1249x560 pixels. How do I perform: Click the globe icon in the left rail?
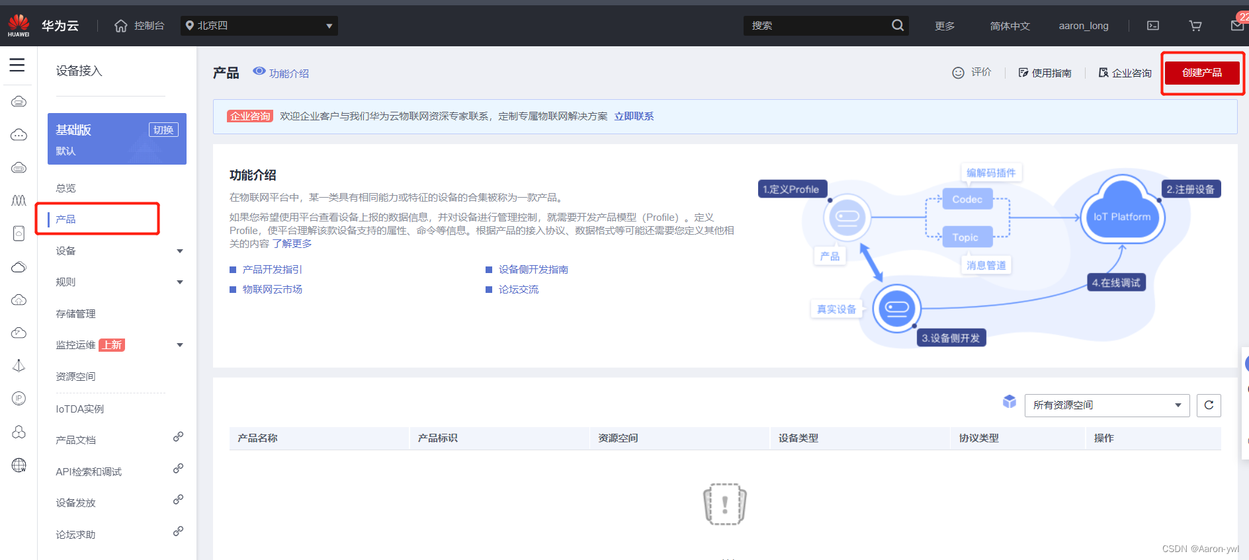(x=19, y=465)
